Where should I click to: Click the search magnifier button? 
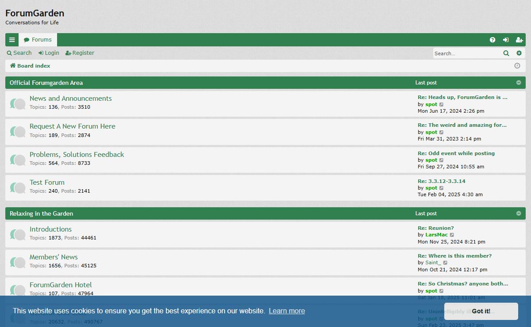(x=506, y=53)
